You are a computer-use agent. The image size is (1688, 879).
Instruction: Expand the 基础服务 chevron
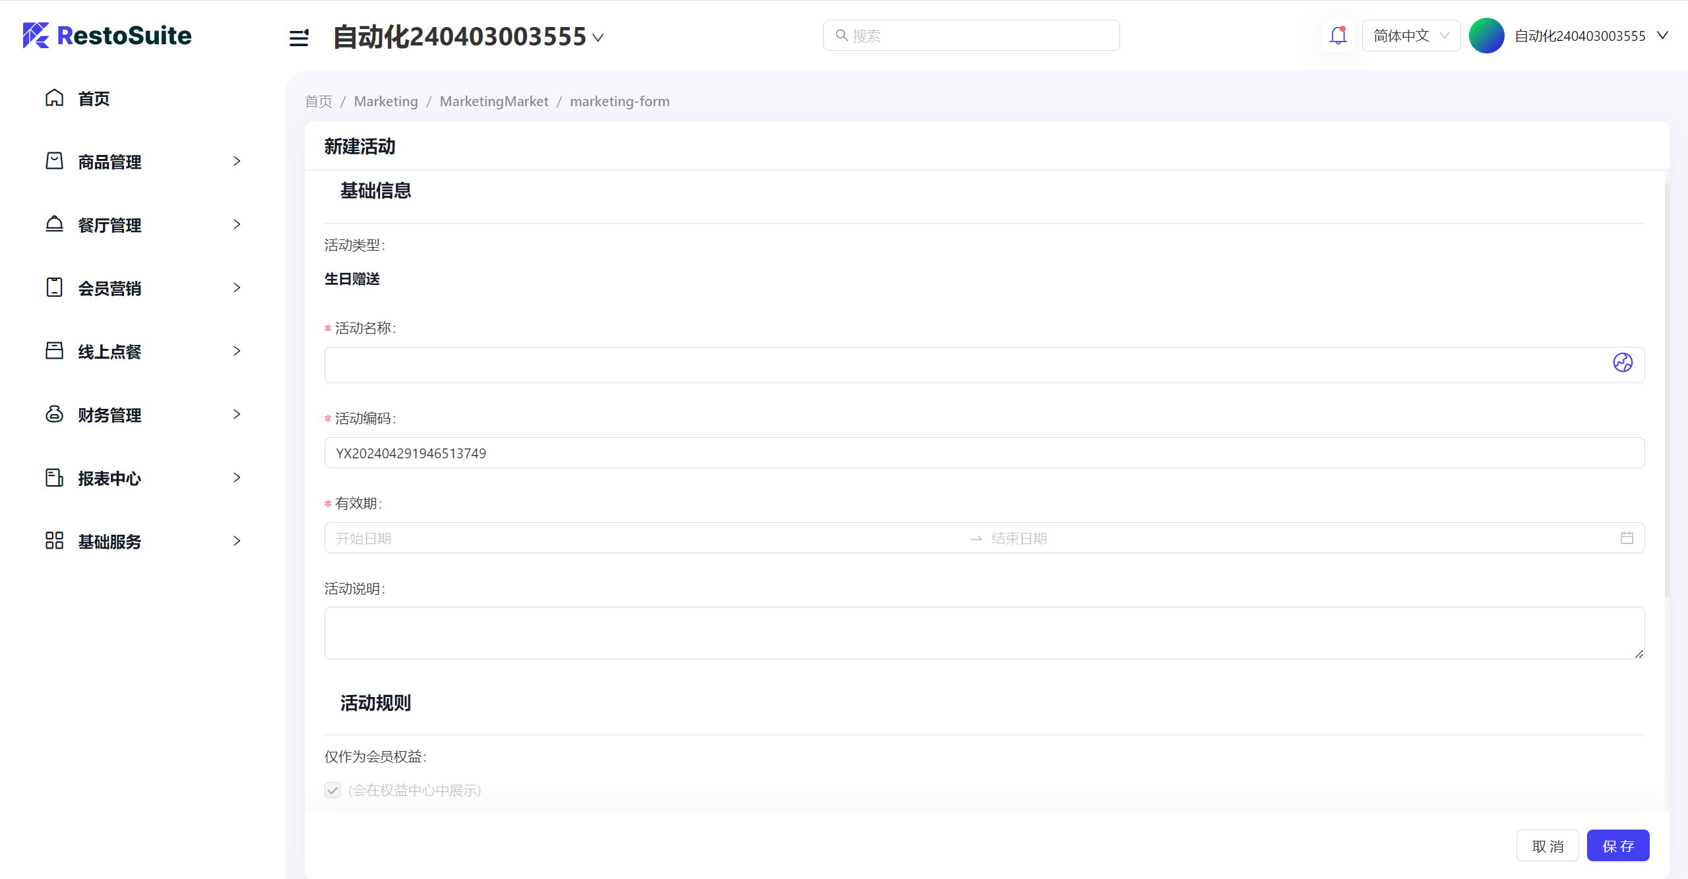[x=237, y=541]
